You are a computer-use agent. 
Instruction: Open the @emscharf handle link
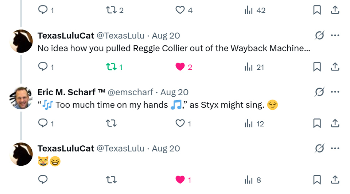[x=131, y=92]
